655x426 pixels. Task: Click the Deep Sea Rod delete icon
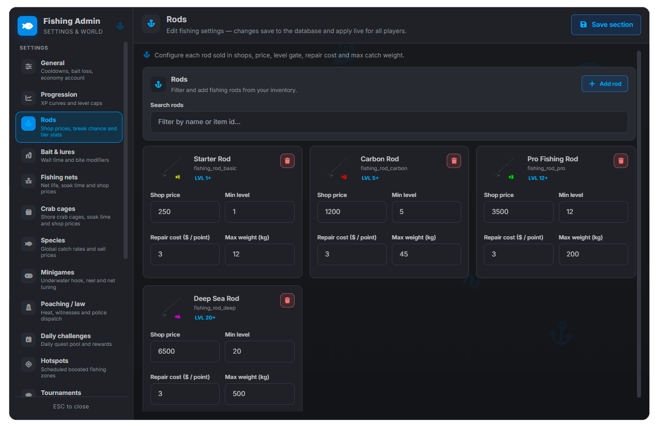[287, 300]
